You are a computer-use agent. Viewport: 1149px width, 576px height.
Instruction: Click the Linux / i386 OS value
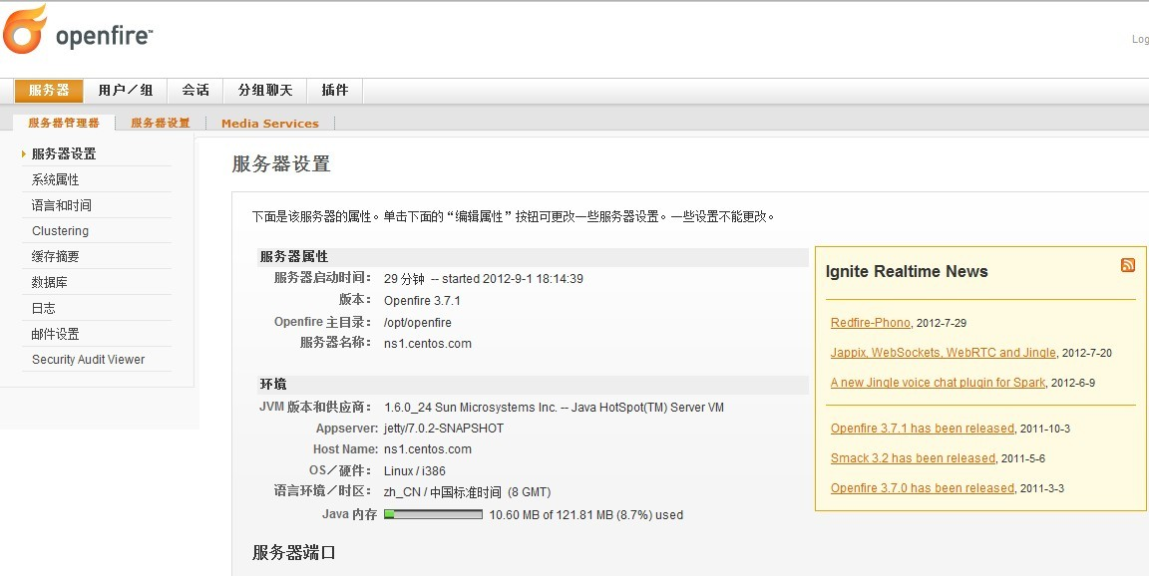pos(415,471)
